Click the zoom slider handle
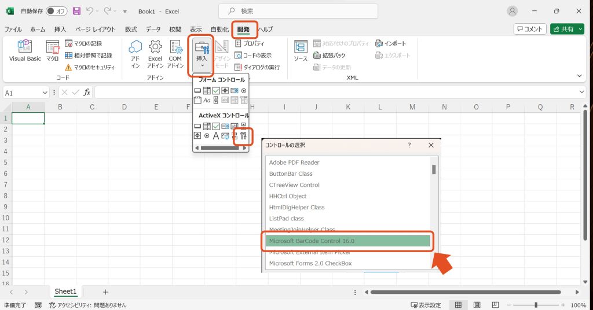This screenshot has width=593, height=310. pyautogui.click(x=536, y=305)
